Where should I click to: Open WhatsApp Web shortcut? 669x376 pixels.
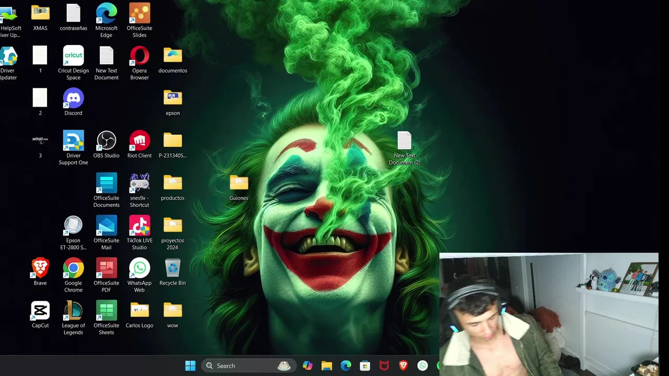pos(140,276)
